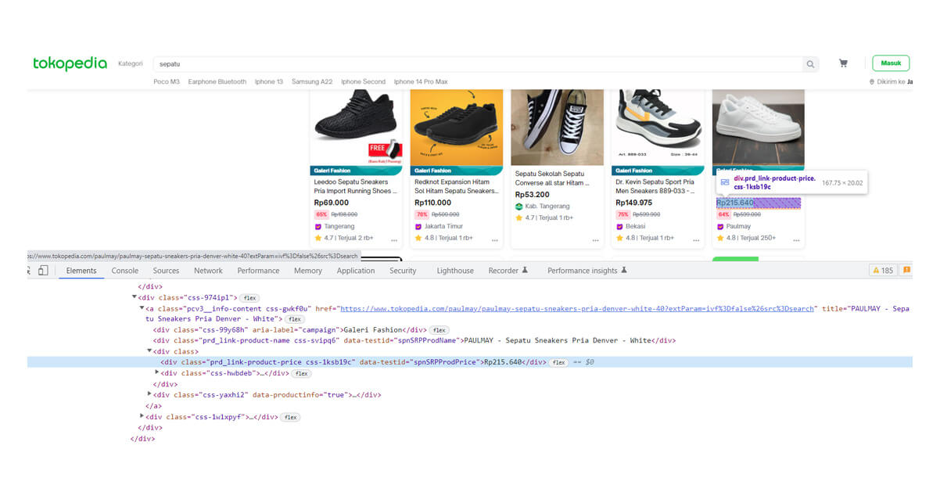This screenshot has width=940, height=496.
Task: Click the Redknot Expansion Hitam product title
Action: click(x=457, y=186)
